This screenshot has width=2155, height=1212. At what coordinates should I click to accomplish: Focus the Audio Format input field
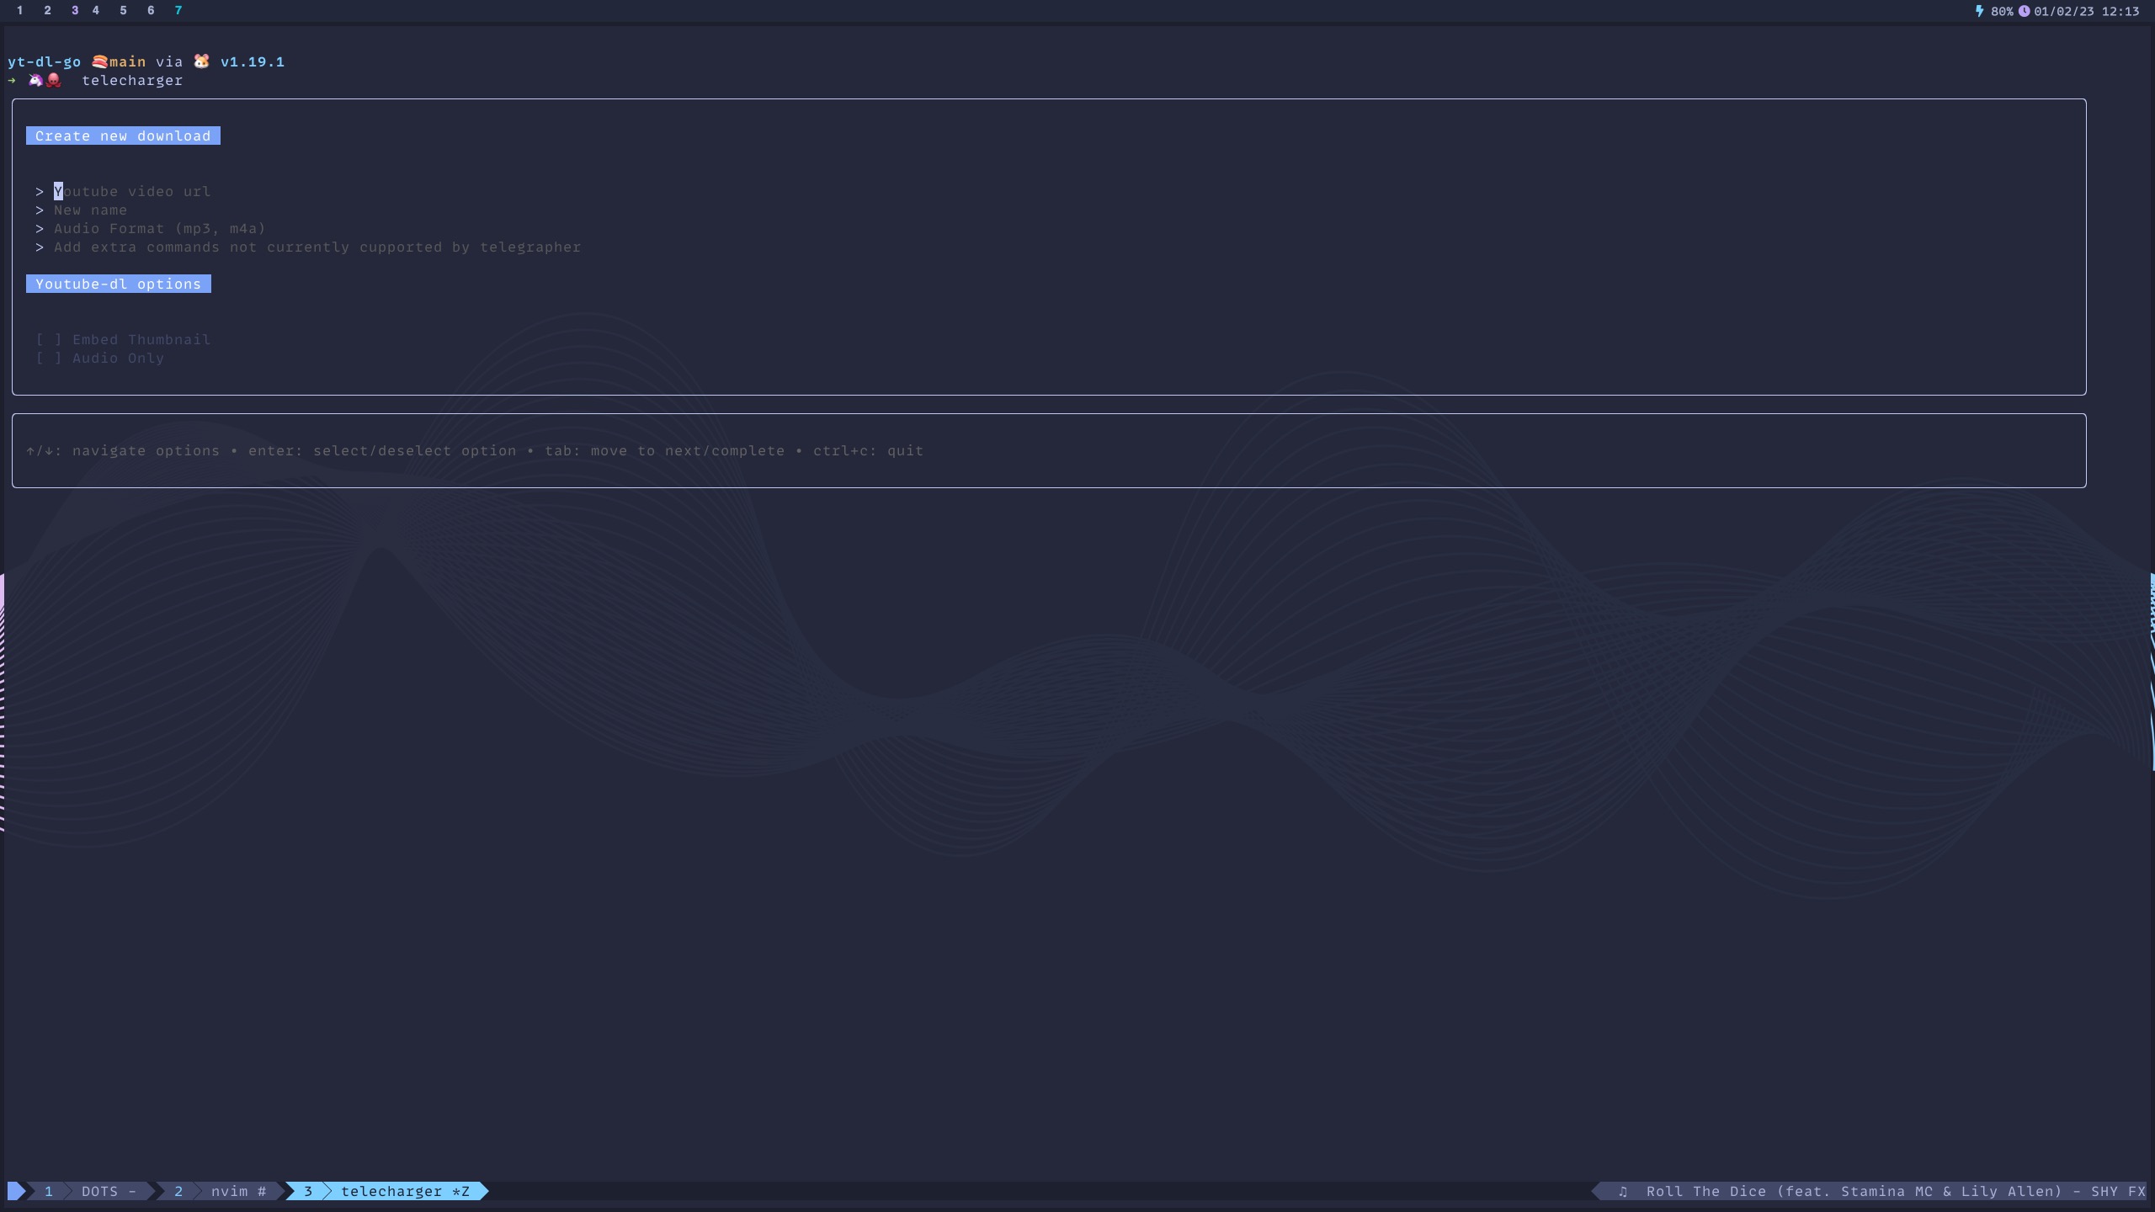(159, 228)
